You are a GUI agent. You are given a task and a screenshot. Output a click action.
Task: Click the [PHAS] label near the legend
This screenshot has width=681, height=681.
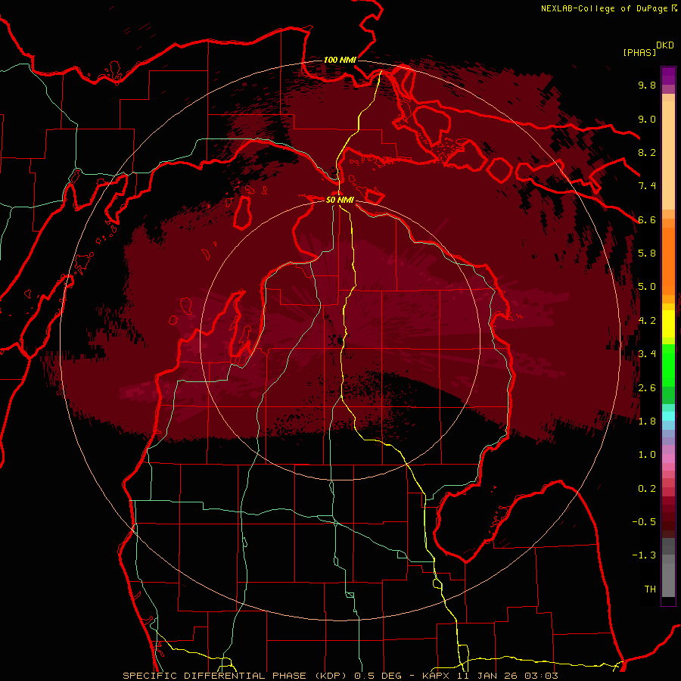click(x=639, y=52)
